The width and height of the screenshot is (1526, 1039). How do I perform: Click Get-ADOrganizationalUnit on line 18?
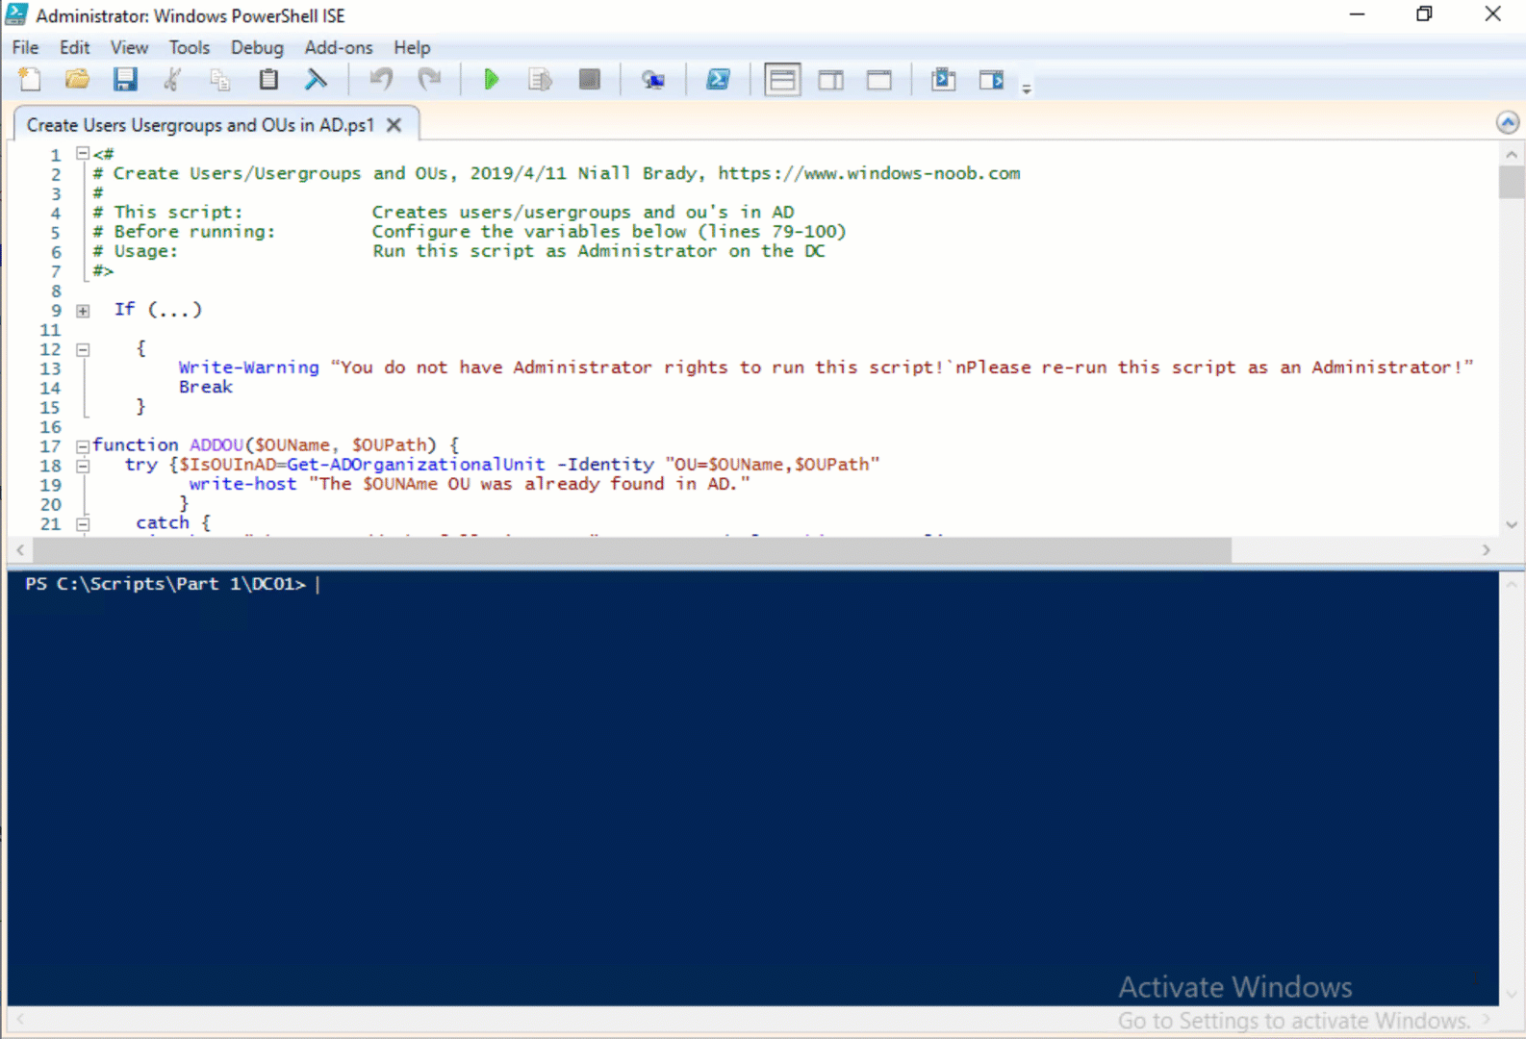click(416, 465)
